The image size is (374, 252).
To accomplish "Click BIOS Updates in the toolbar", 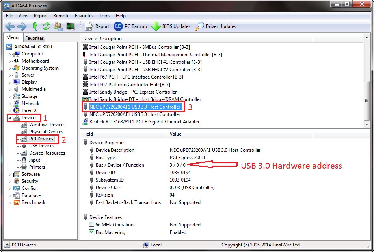I will [171, 26].
